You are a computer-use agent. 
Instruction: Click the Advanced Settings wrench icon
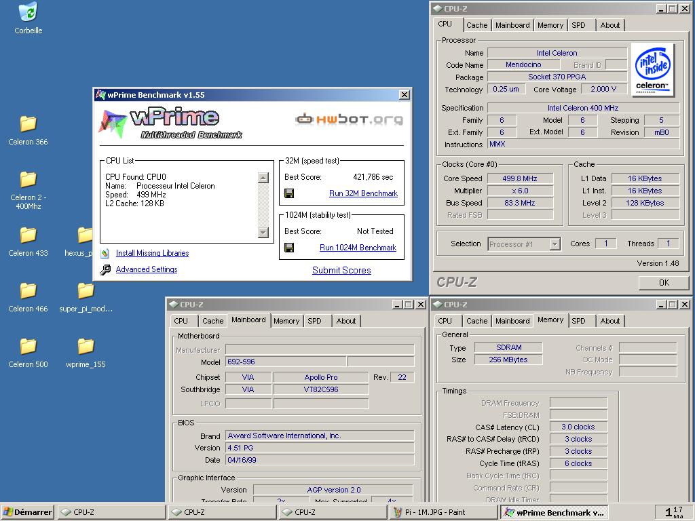pyautogui.click(x=105, y=269)
